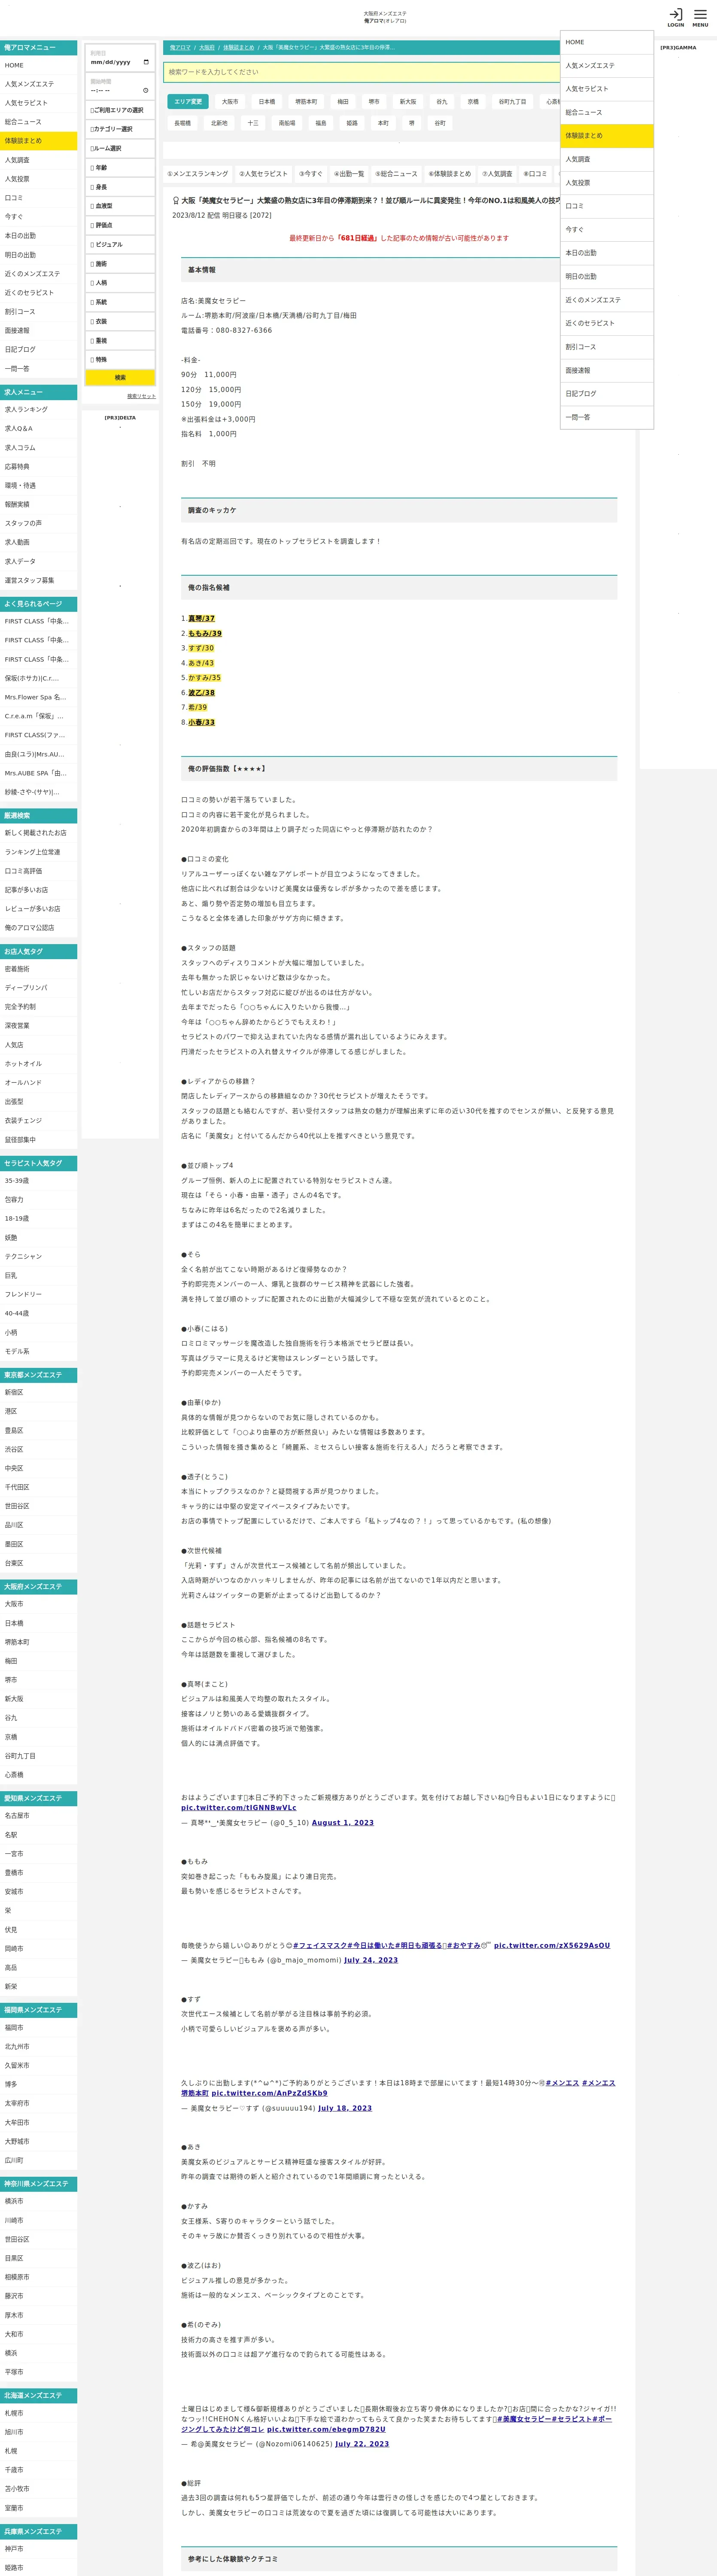Close the open MENU via the hamburger icon

coord(700,17)
